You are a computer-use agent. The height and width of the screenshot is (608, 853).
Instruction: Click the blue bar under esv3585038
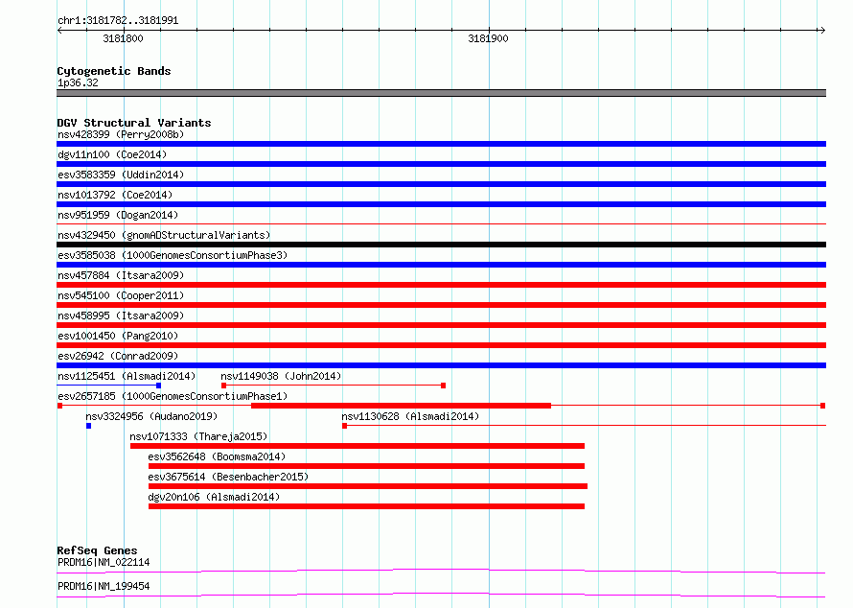click(441, 265)
